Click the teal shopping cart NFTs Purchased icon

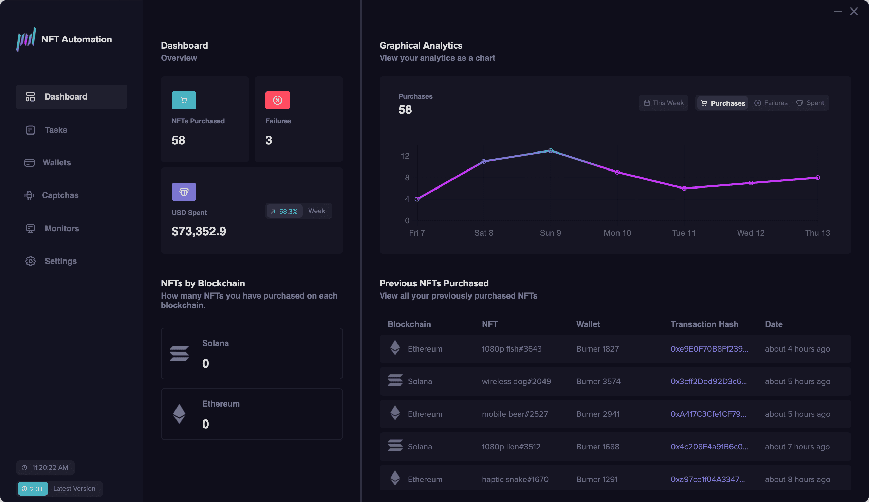[184, 100]
